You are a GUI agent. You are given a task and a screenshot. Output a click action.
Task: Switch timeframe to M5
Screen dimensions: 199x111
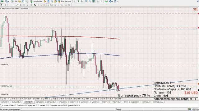point(44,5)
